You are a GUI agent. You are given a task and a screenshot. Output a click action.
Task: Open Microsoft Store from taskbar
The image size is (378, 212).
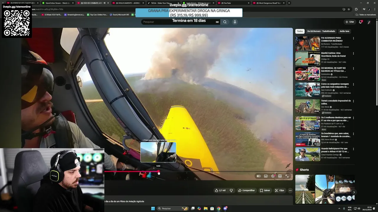212,208
